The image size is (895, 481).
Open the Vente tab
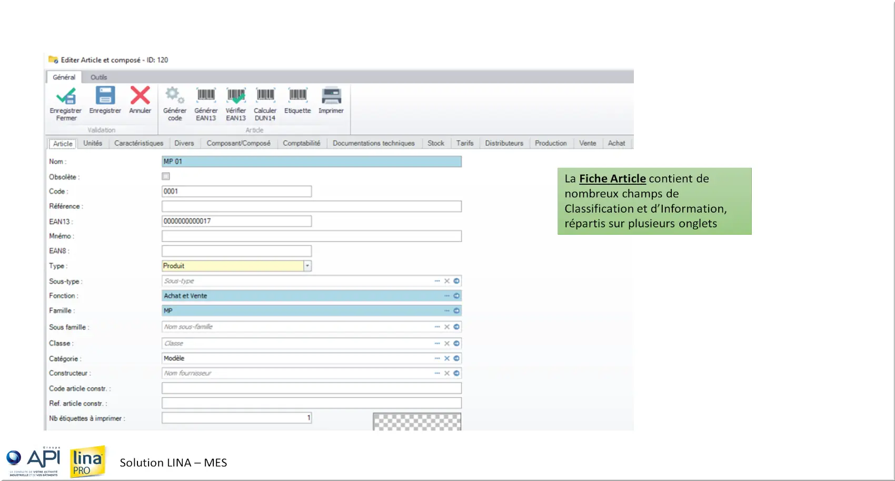588,143
